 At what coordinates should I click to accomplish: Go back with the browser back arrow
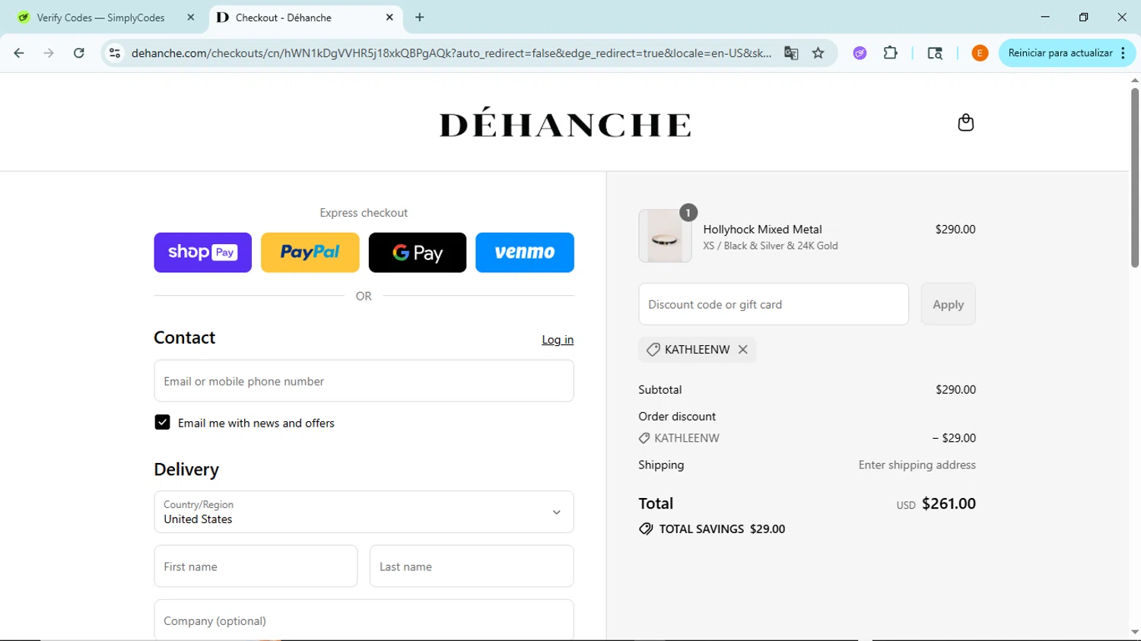click(19, 53)
